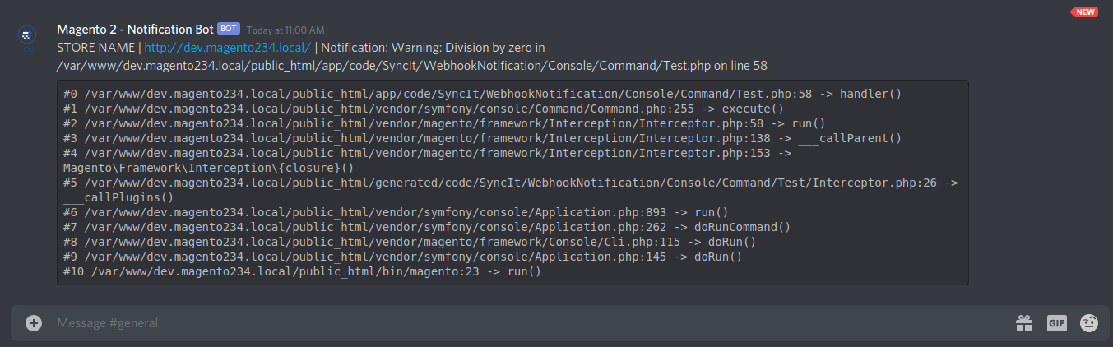Open the Magento 2 - Notification Bot username
Screen dimensions: 1113x347
point(135,30)
